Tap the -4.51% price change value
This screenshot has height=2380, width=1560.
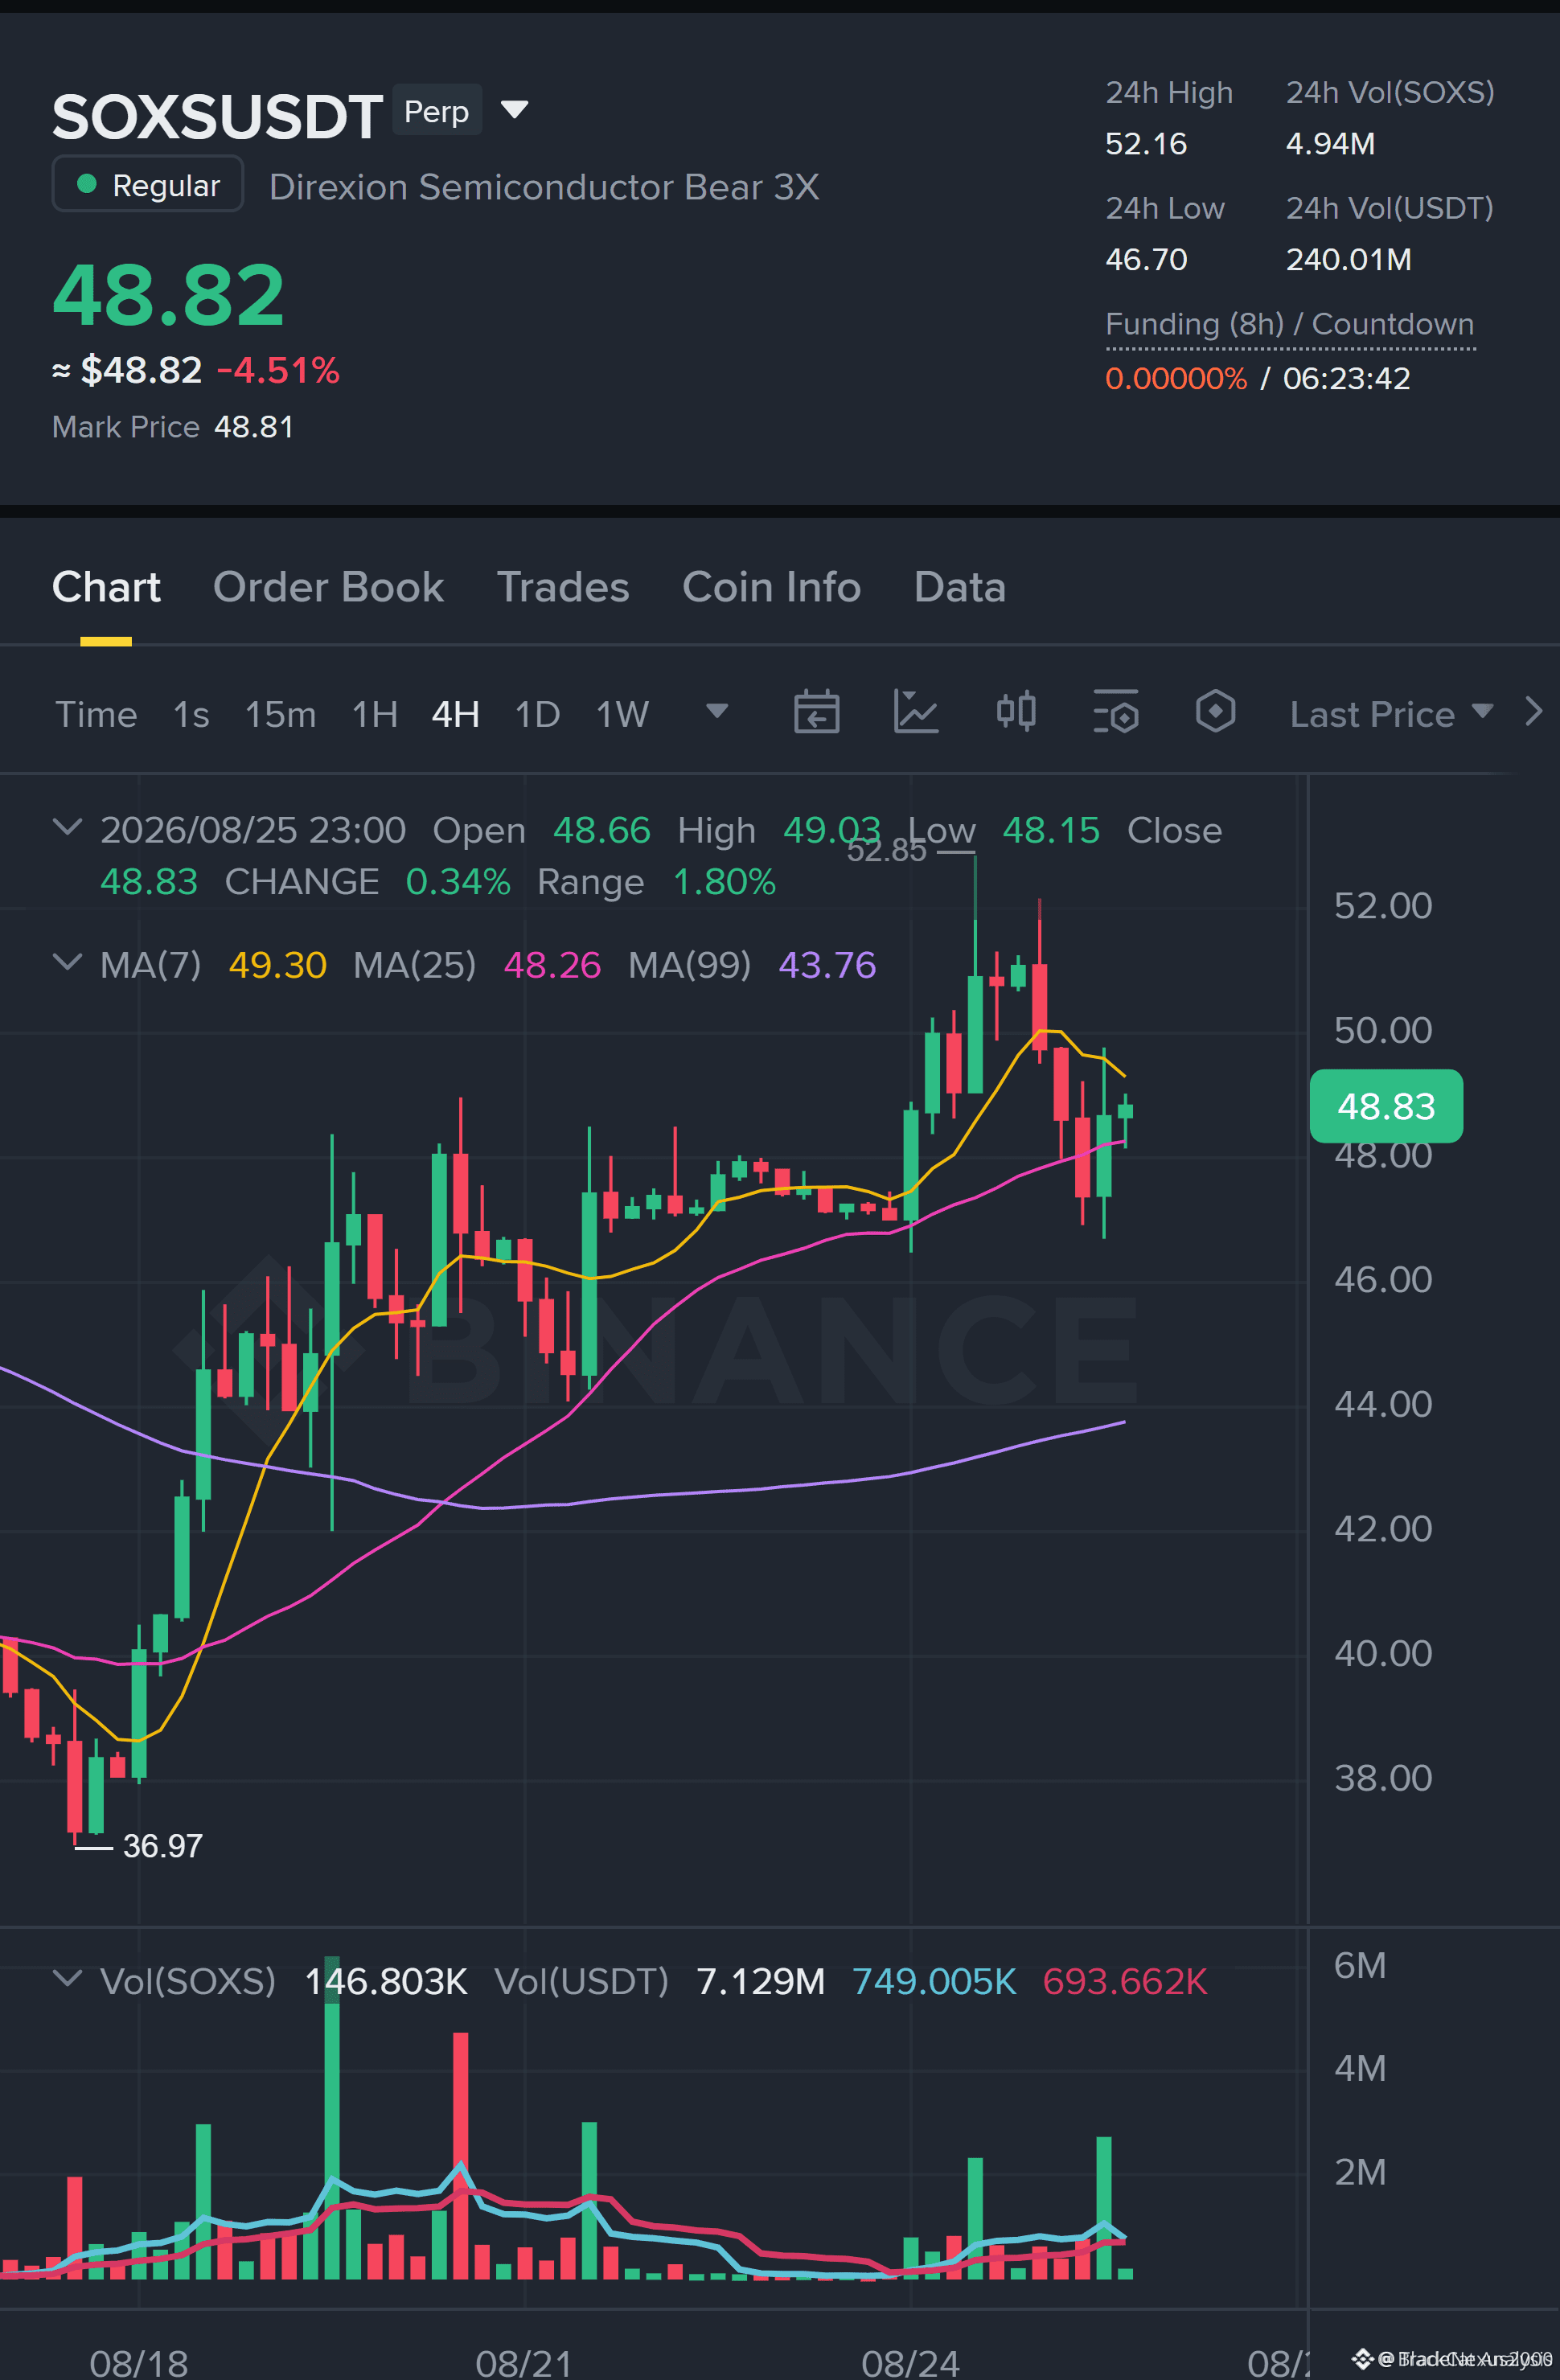tap(278, 370)
